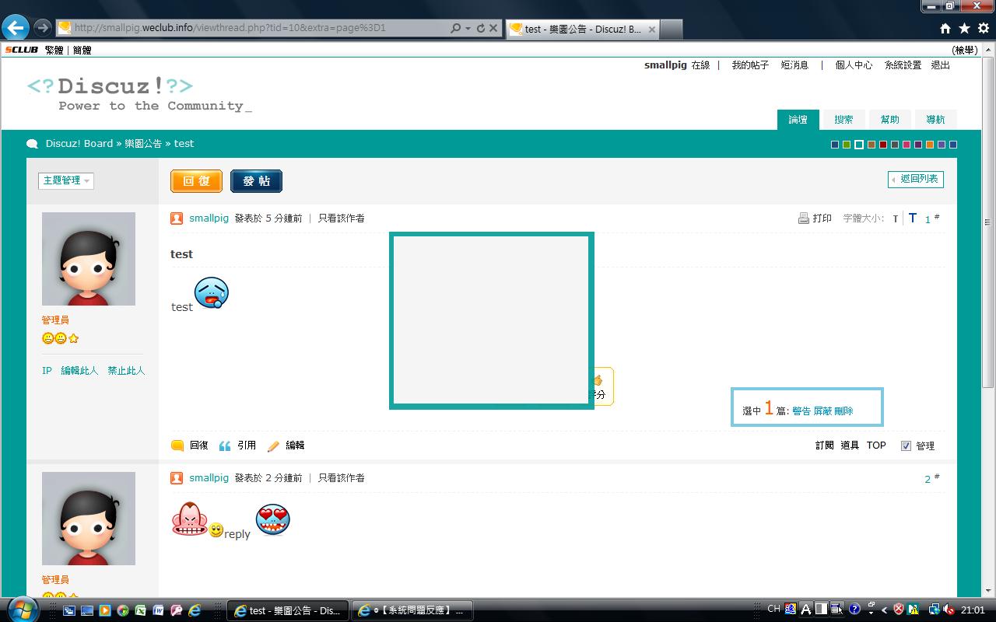Open 系統設置 link
This screenshot has width=996, height=622.
pos(903,65)
